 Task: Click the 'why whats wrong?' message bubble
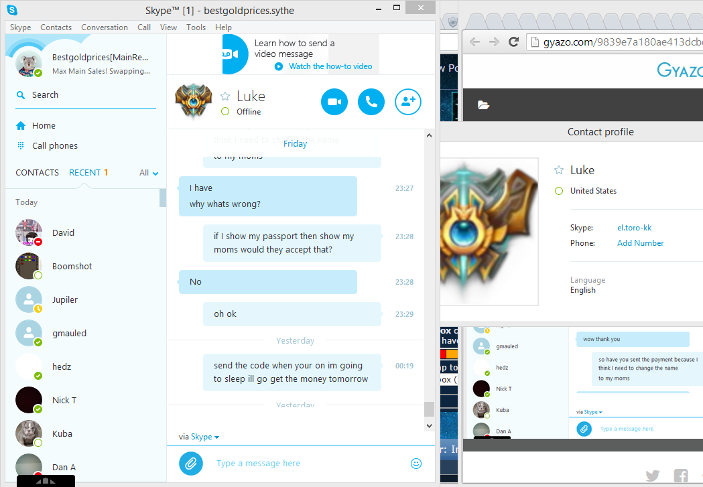pos(267,196)
